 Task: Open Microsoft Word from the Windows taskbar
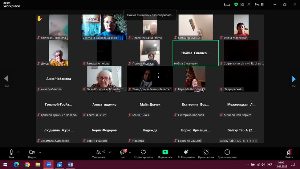click(x=70, y=165)
